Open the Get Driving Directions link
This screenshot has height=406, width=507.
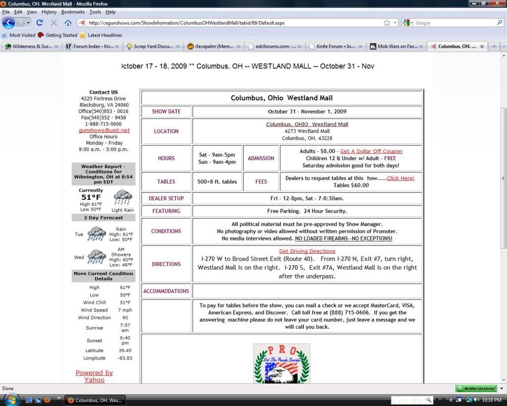(x=307, y=251)
